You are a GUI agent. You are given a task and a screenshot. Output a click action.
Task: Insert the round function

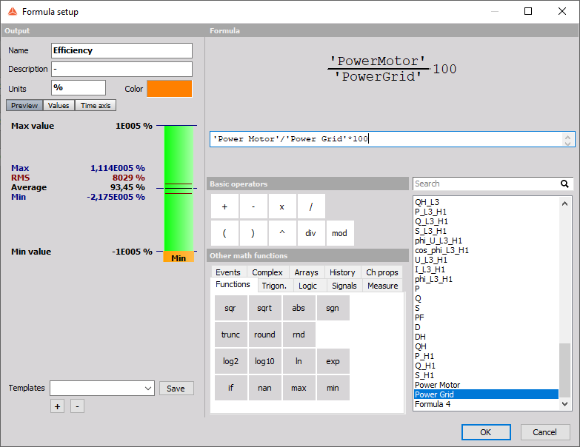(264, 335)
